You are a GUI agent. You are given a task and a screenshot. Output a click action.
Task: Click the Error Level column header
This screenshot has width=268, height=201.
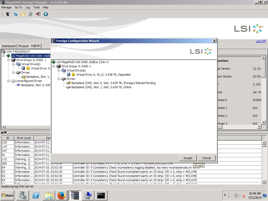[24, 138]
